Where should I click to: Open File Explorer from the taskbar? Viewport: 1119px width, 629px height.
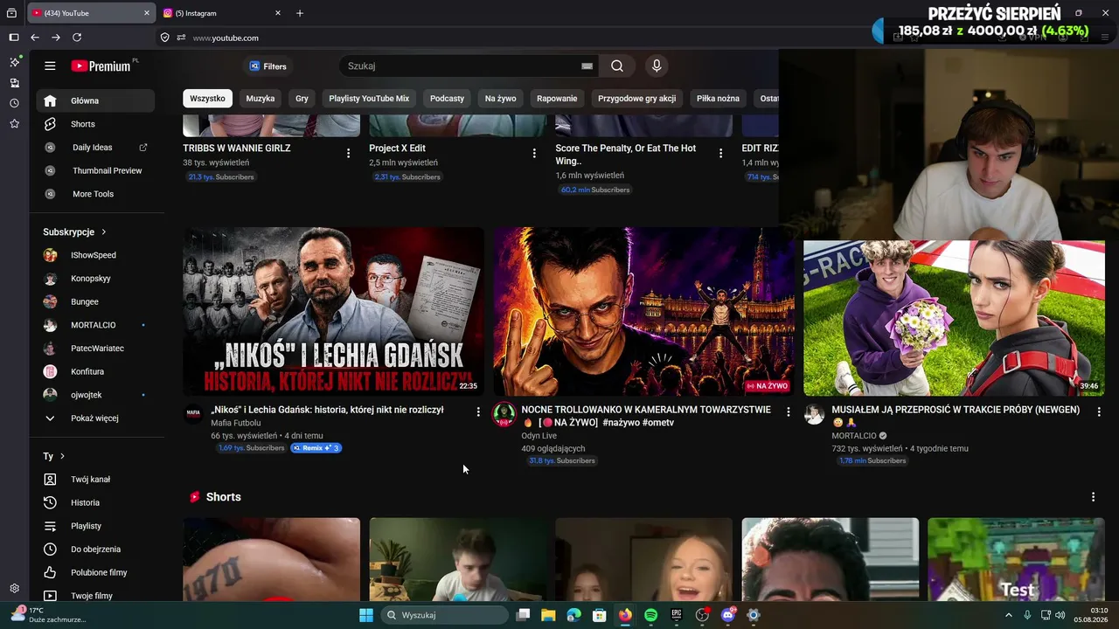pos(548,615)
